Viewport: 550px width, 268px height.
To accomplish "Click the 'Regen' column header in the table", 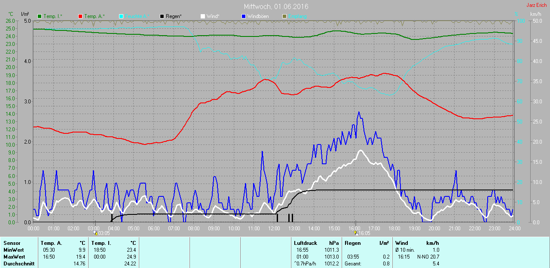I will [353, 243].
